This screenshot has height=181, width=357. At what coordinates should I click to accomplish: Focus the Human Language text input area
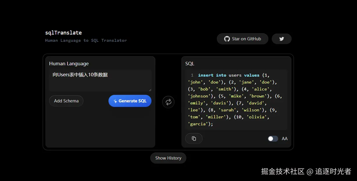point(100,81)
